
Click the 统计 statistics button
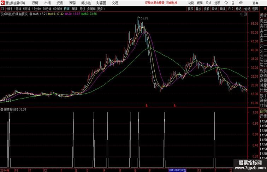point(214,9)
